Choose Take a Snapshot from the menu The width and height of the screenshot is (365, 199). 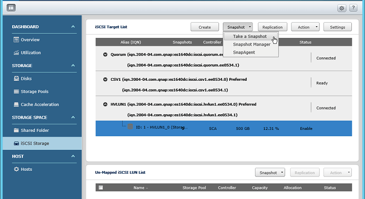pos(250,36)
